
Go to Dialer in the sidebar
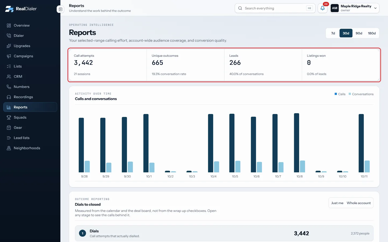point(30,36)
